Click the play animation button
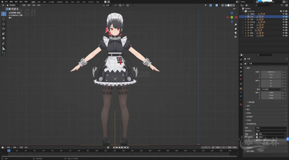 (x=122, y=148)
